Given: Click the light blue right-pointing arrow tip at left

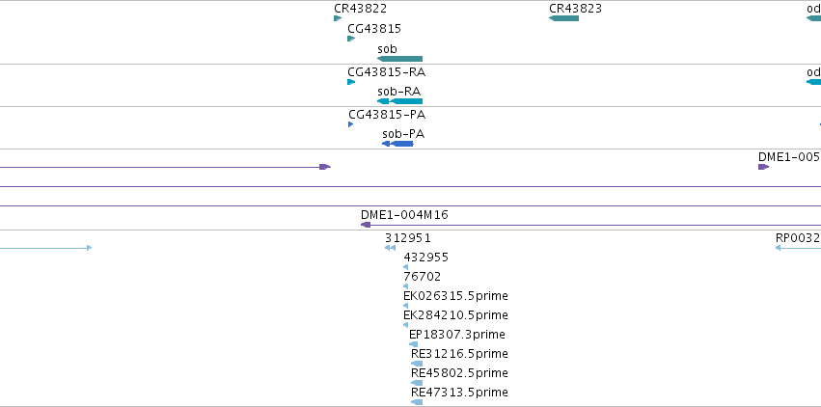Looking at the screenshot, I should point(89,248).
